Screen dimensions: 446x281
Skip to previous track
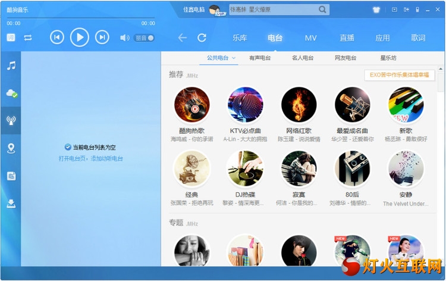click(x=57, y=38)
